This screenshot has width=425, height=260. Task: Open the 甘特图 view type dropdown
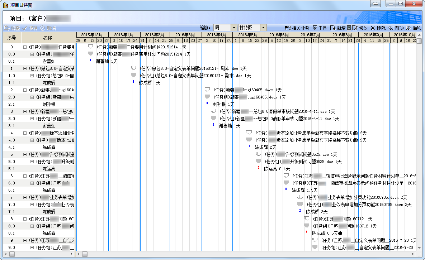click(263, 28)
